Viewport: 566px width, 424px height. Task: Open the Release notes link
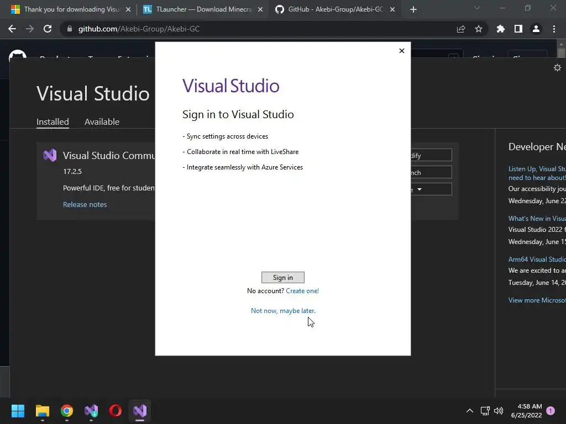pos(85,204)
